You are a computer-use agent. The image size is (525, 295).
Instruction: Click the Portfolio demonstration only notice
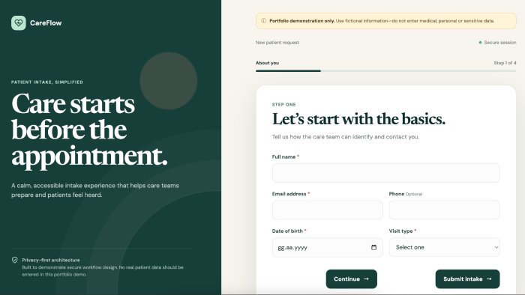coord(385,21)
